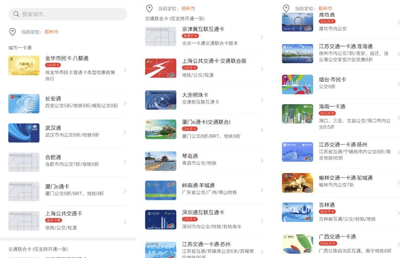Open the 岭南通·羊城通 card image

[161, 190]
